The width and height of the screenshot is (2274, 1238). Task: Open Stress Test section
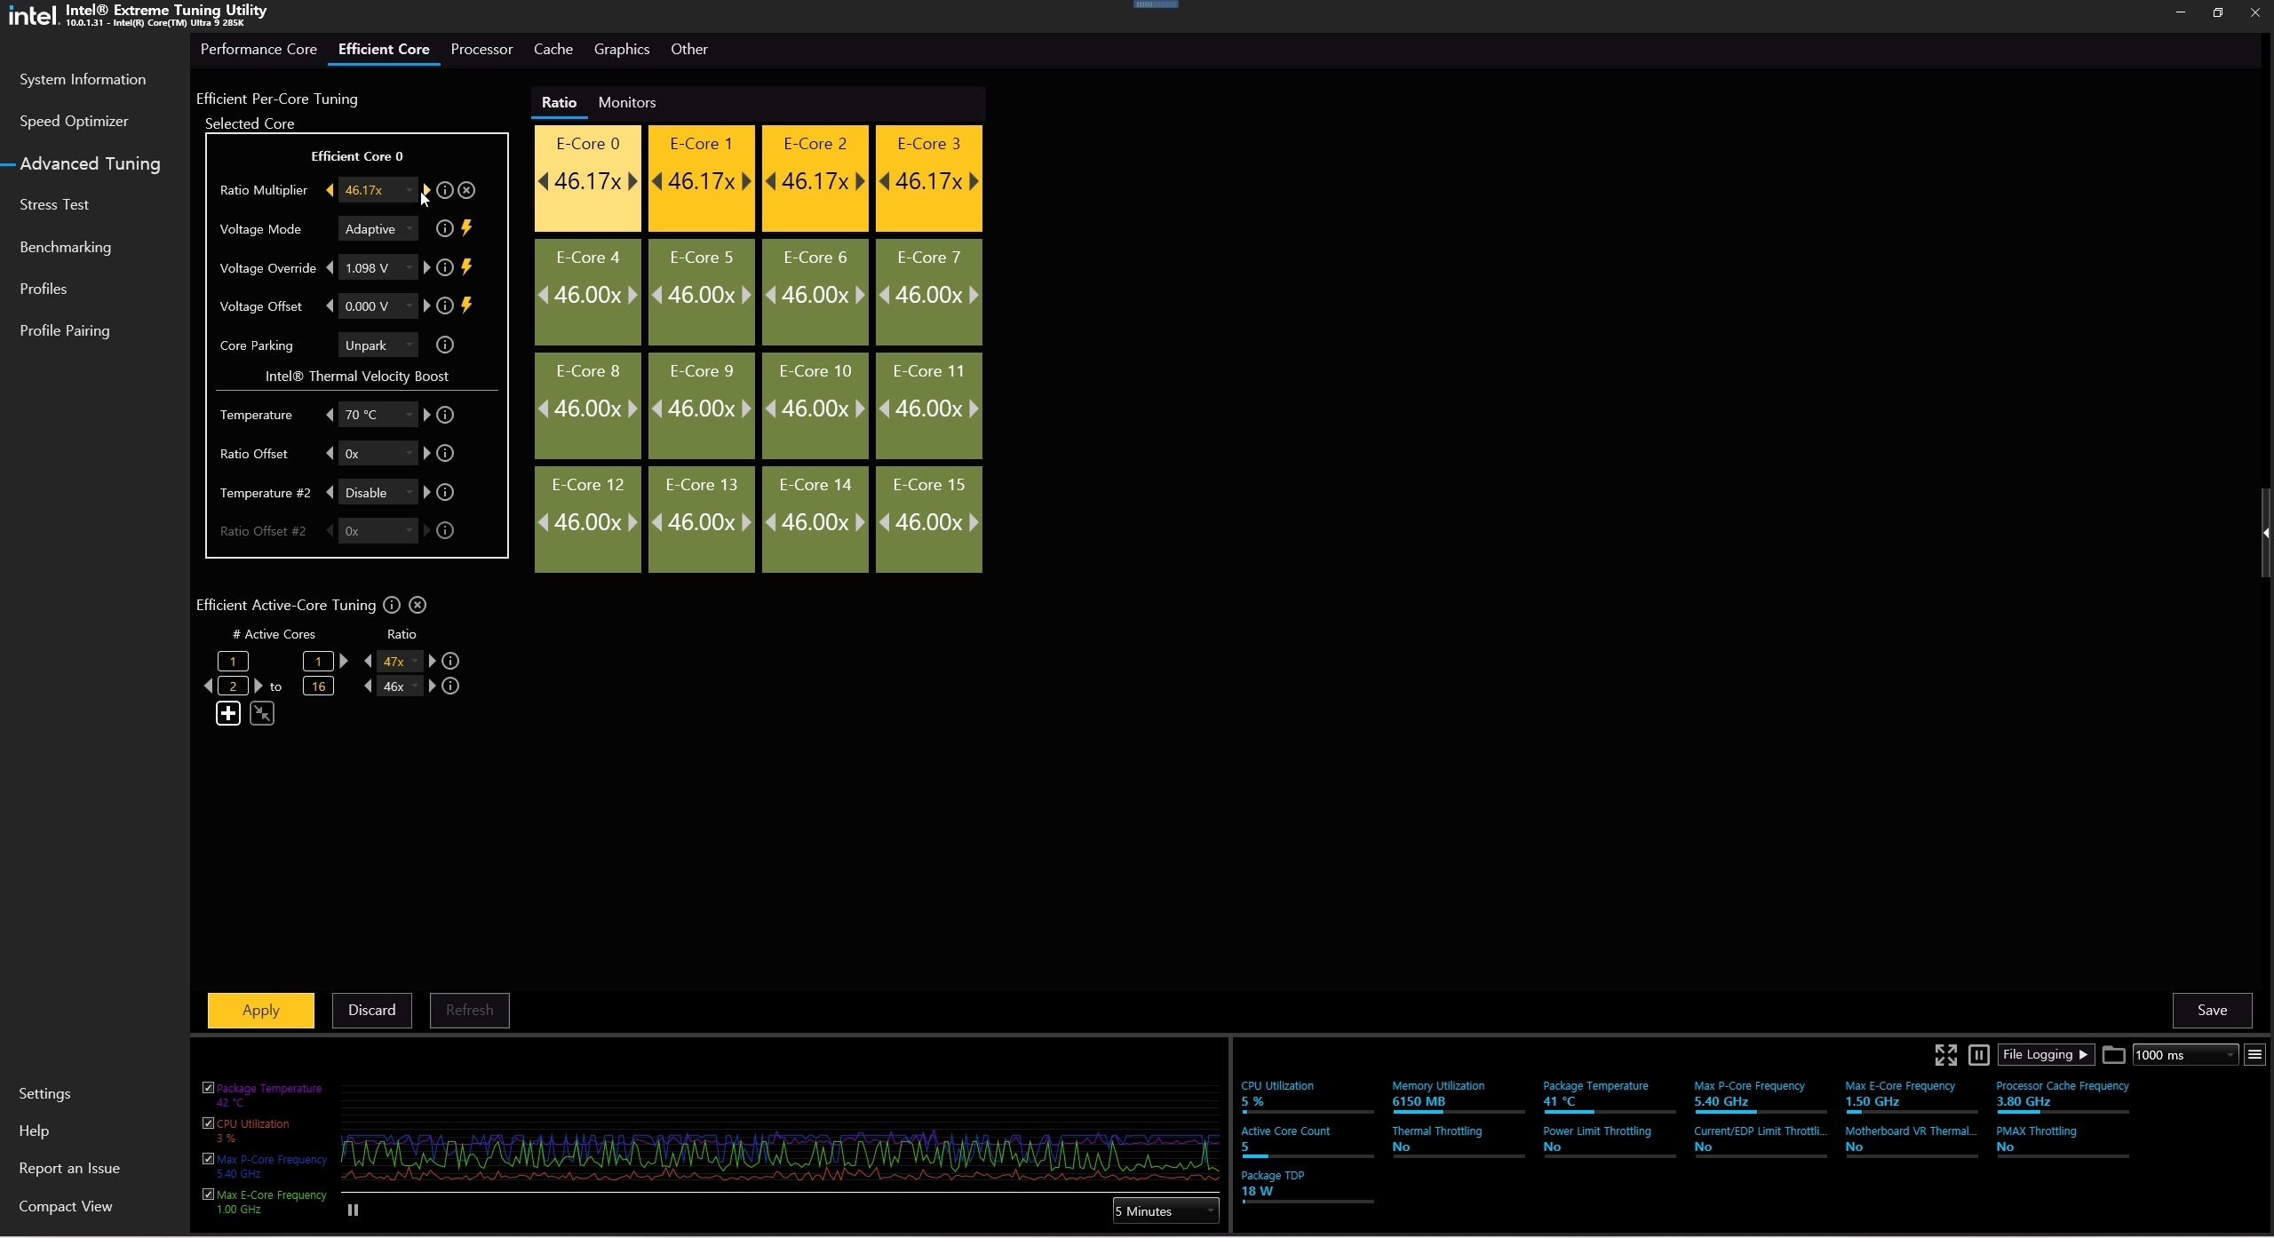(x=54, y=204)
